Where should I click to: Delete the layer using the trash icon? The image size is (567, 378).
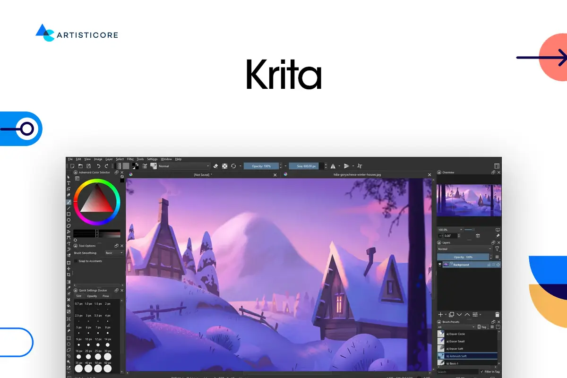497,314
